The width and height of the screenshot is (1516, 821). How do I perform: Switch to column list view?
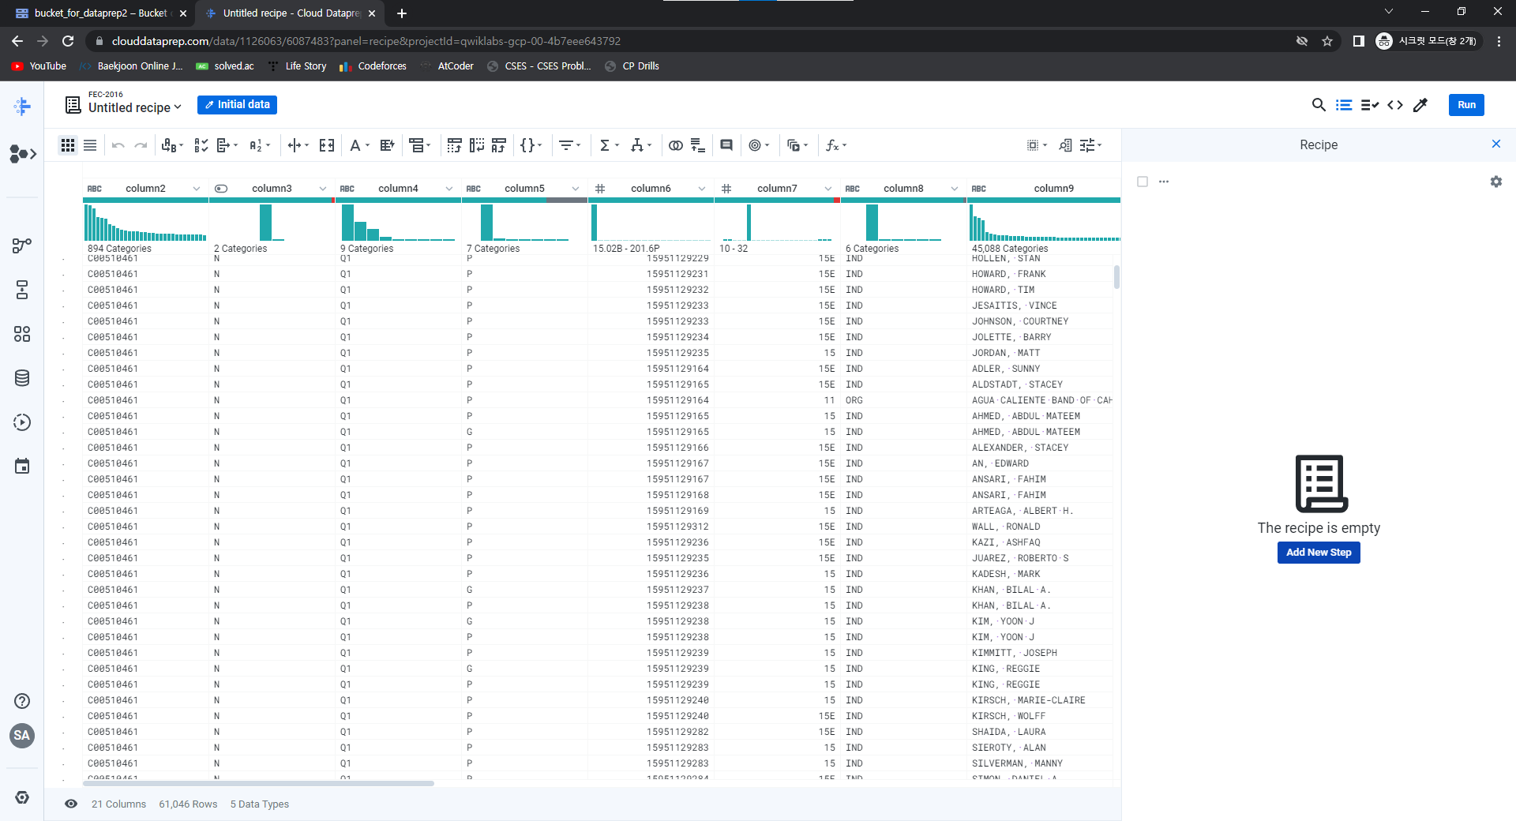[90, 145]
